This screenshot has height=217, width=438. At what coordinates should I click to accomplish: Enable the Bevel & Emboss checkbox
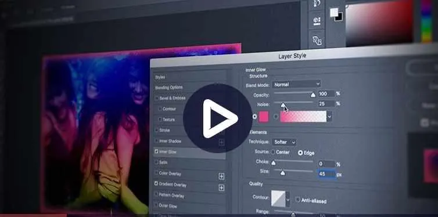tap(157, 98)
